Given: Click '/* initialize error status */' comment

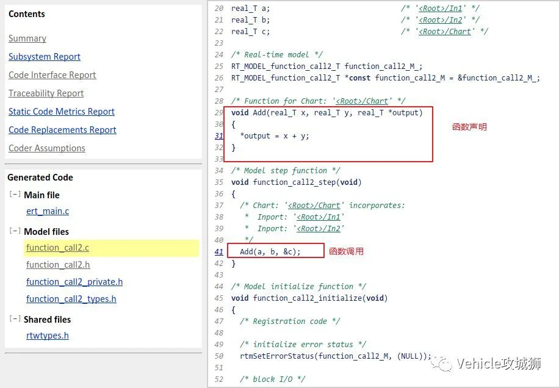Looking at the screenshot, I should point(303,345).
